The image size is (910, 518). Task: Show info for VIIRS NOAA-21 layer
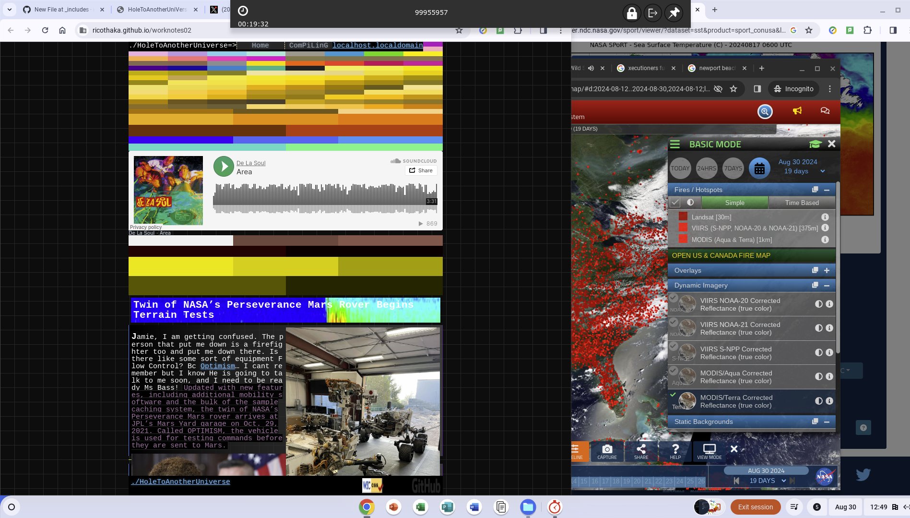(x=829, y=328)
